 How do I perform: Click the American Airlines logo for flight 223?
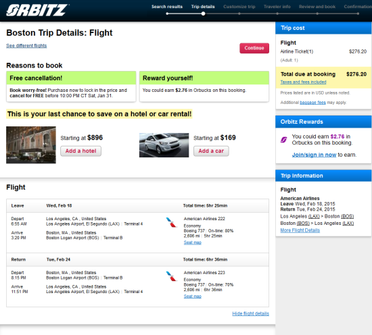coord(171,276)
